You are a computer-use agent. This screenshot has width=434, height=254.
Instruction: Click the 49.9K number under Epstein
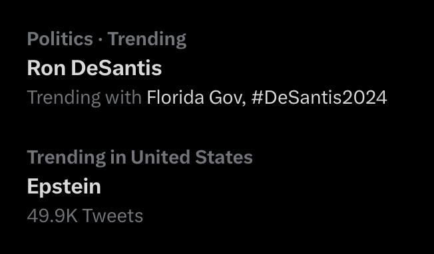(x=53, y=215)
